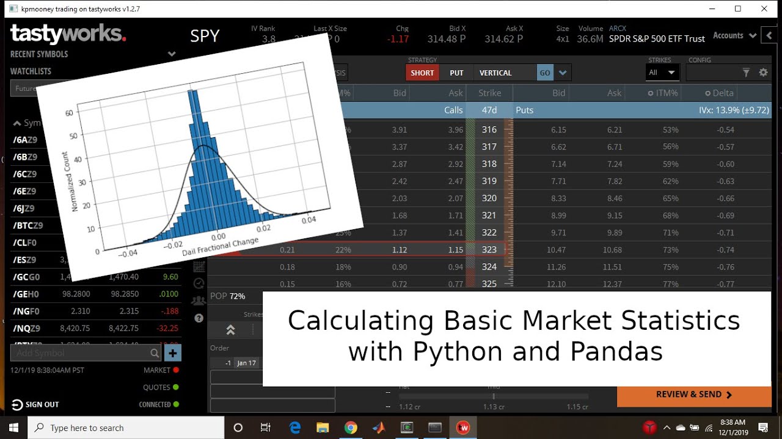782x439 pixels.
Task: Click the 316 strike call ask 3.96
Action: pos(455,130)
